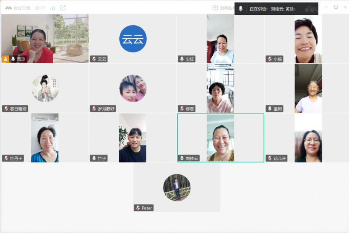Maximize the meeting window
The height and width of the screenshot is (233, 349).
point(335,7)
